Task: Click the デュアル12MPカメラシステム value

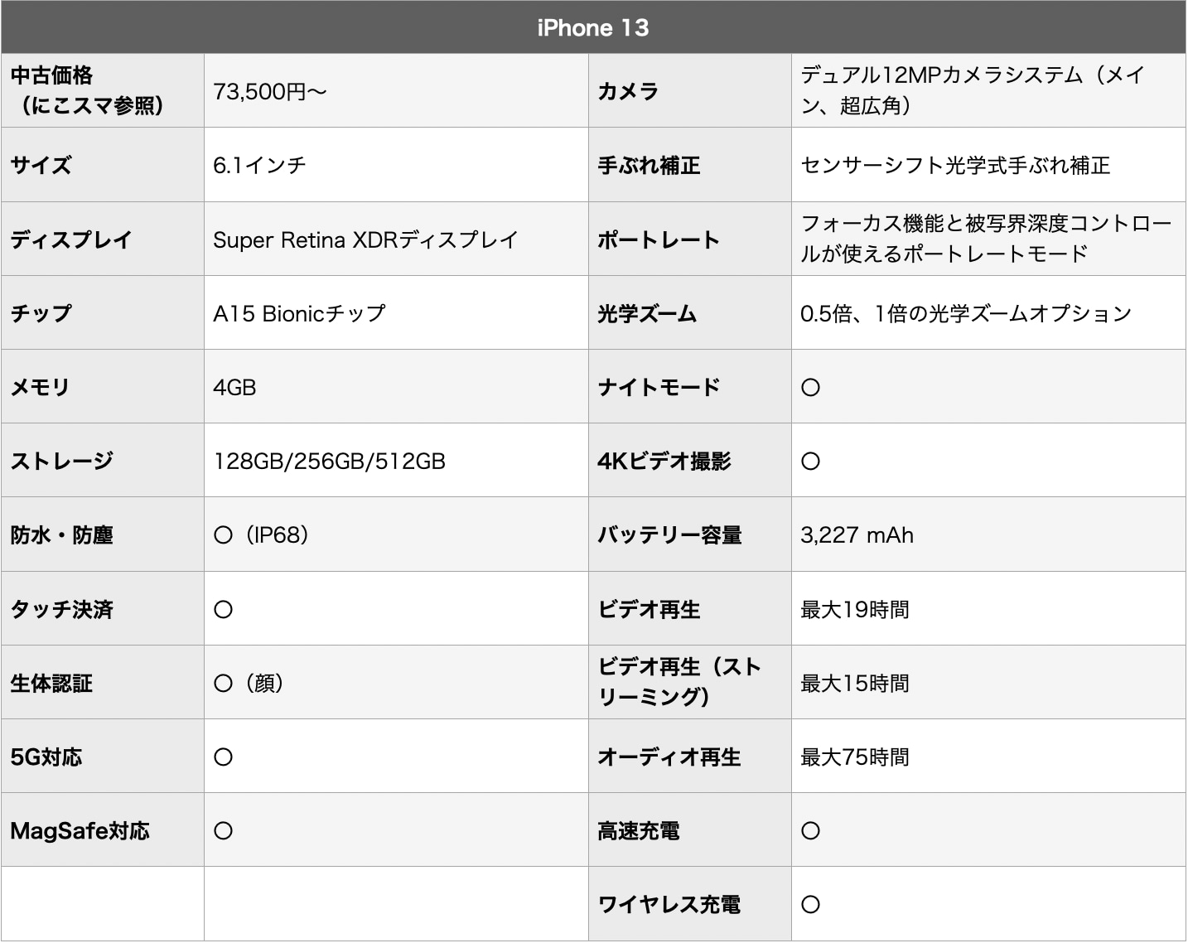Action: (x=973, y=90)
